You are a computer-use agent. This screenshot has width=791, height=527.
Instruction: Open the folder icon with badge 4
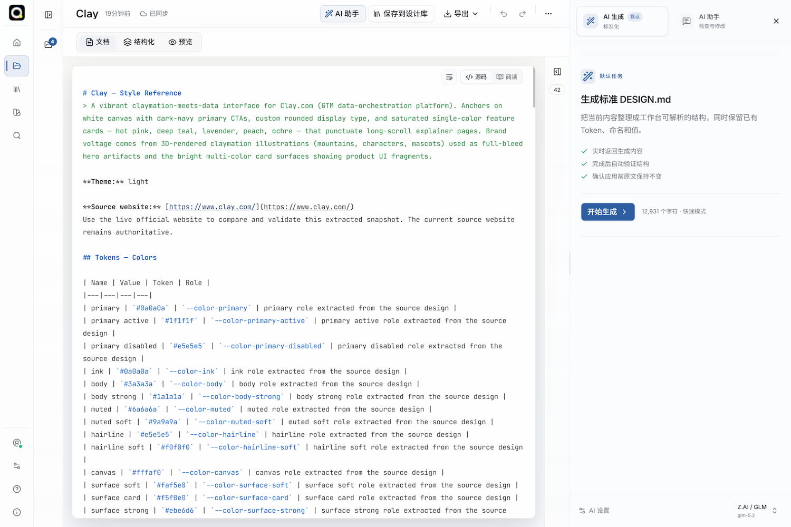click(x=49, y=44)
